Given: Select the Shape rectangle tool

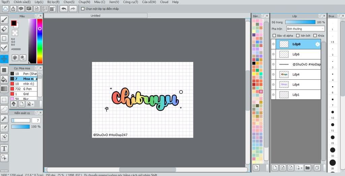Looking at the screenshot, I should [4, 38].
